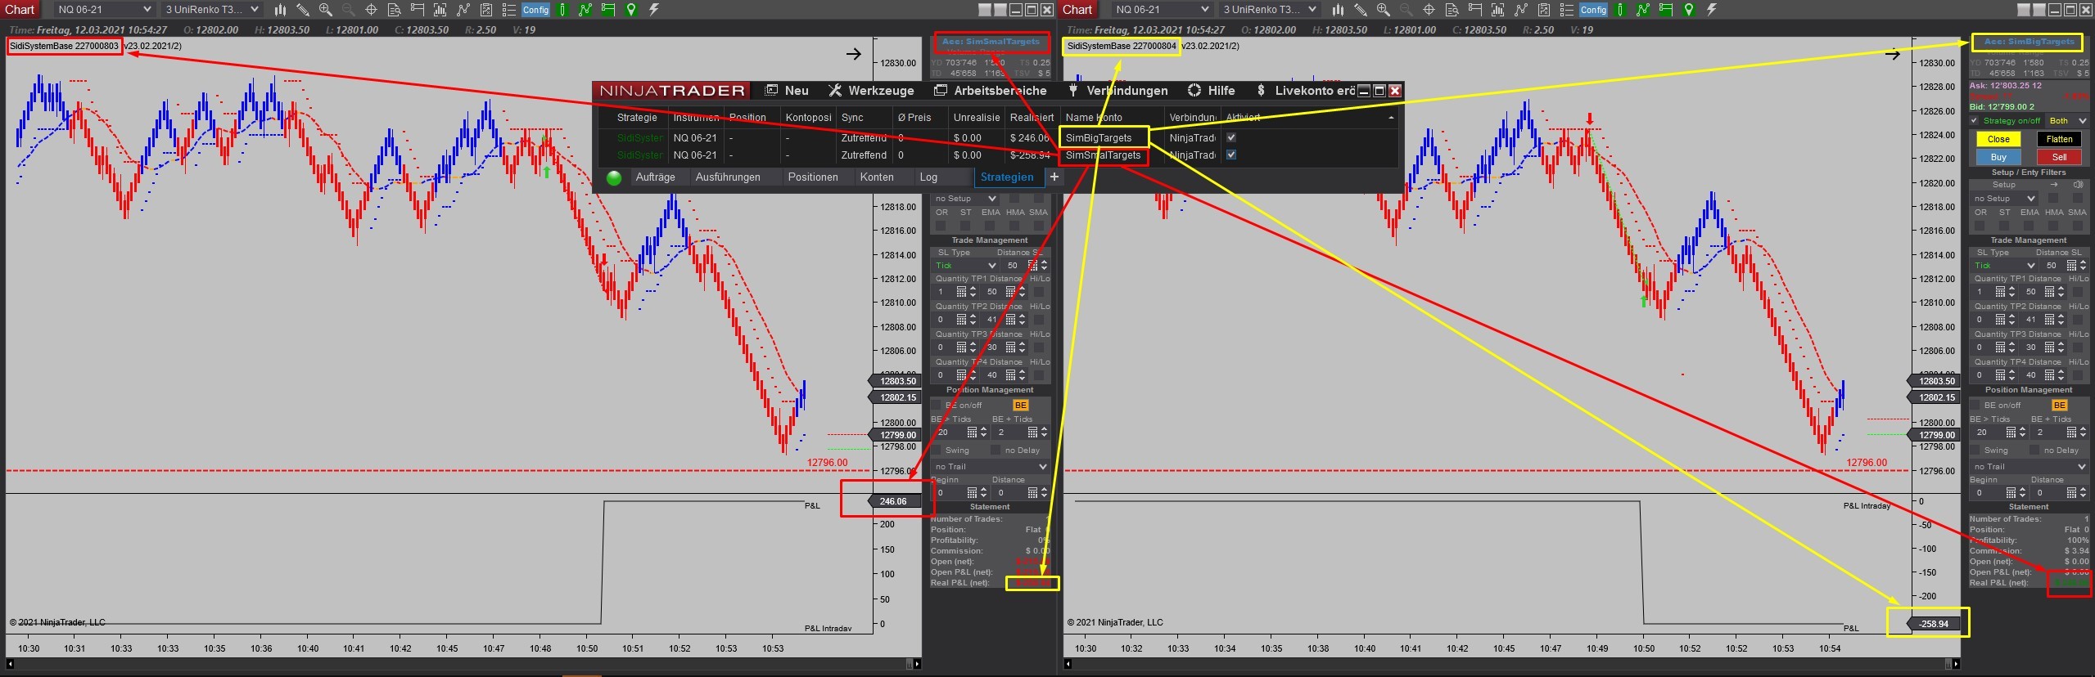Image resolution: width=2095 pixels, height=677 pixels.
Task: Click green line-chart icon in right chart toolbar
Action: point(1642,10)
